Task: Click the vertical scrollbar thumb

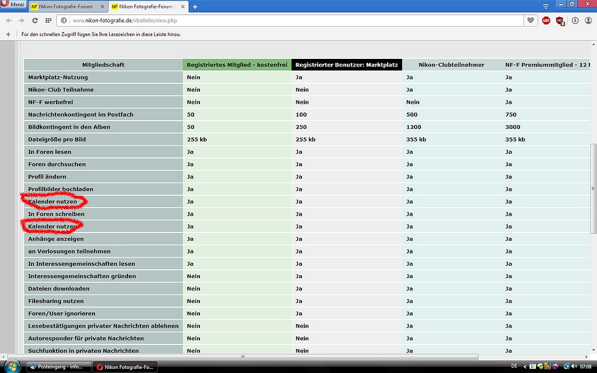Action: [x=593, y=188]
